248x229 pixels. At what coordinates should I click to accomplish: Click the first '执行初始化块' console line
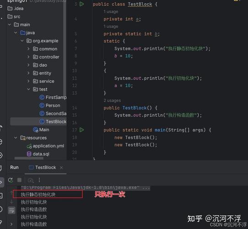(x=34, y=202)
